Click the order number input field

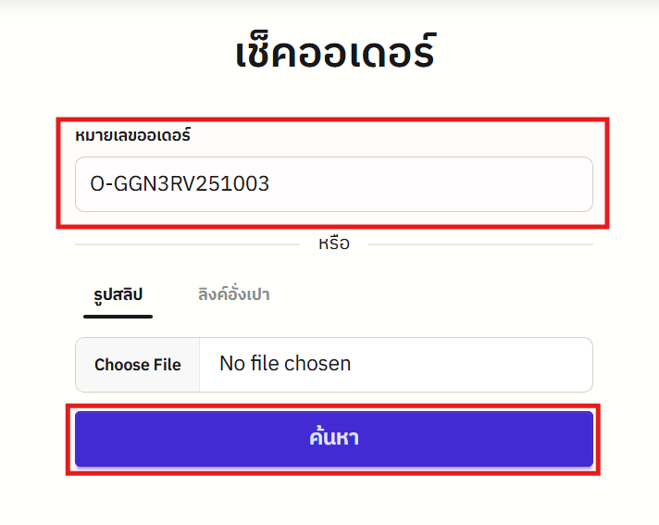pyautogui.click(x=333, y=183)
